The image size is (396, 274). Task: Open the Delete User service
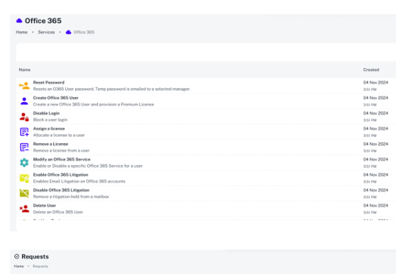44,205
